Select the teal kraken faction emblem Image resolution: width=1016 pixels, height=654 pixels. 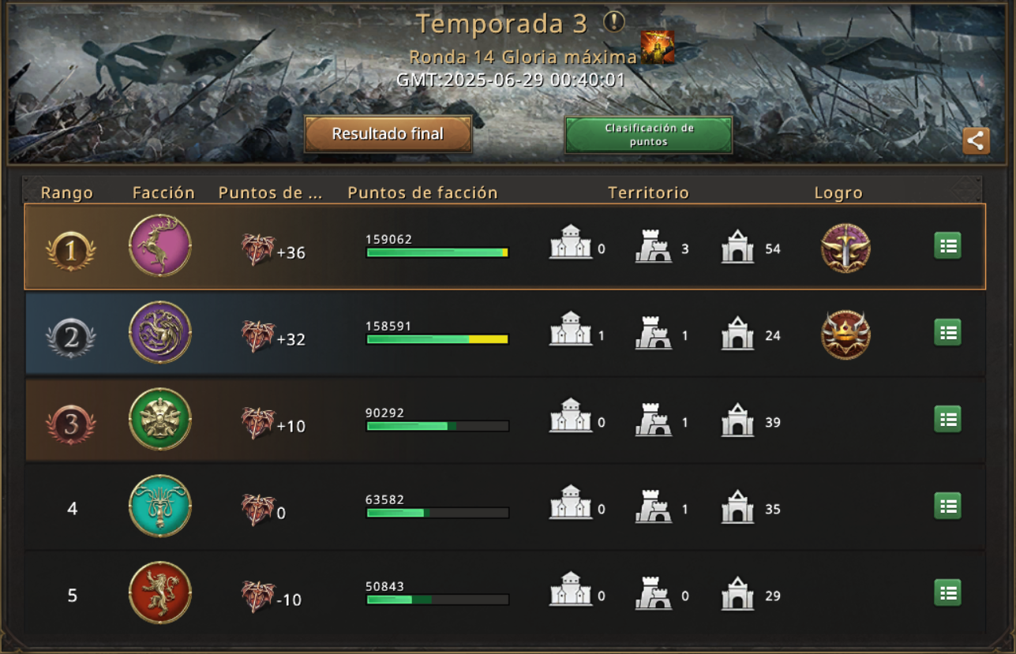click(x=160, y=506)
